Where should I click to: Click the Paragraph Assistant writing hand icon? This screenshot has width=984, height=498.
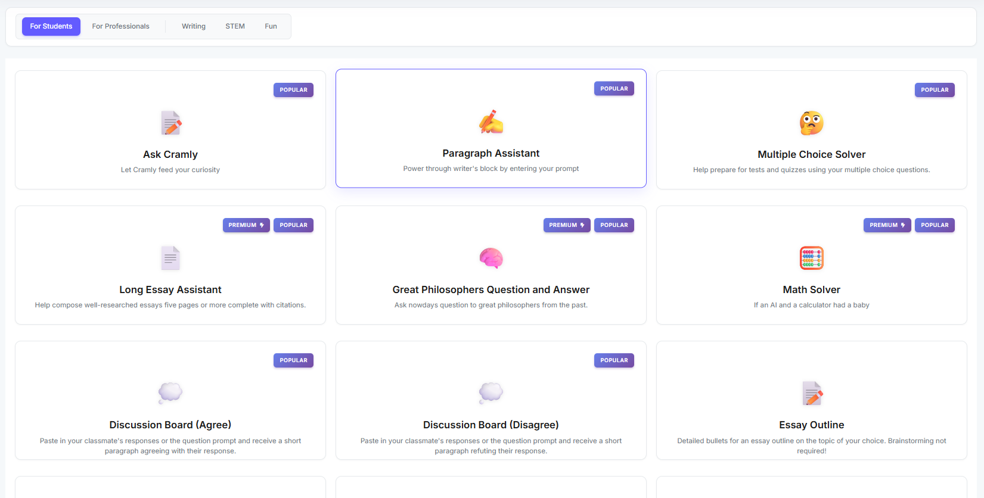coord(491,122)
